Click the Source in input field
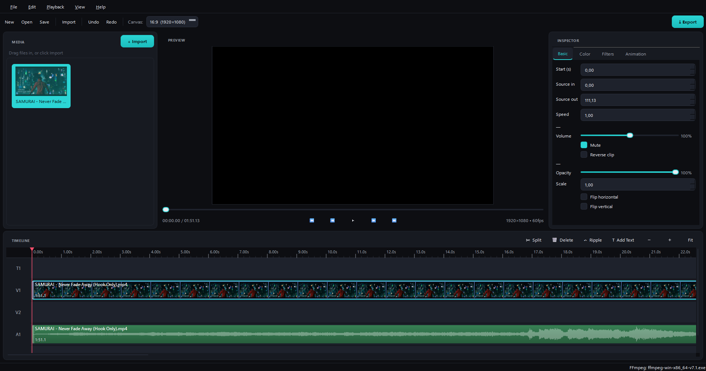Image resolution: width=706 pixels, height=371 pixels. 638,85
